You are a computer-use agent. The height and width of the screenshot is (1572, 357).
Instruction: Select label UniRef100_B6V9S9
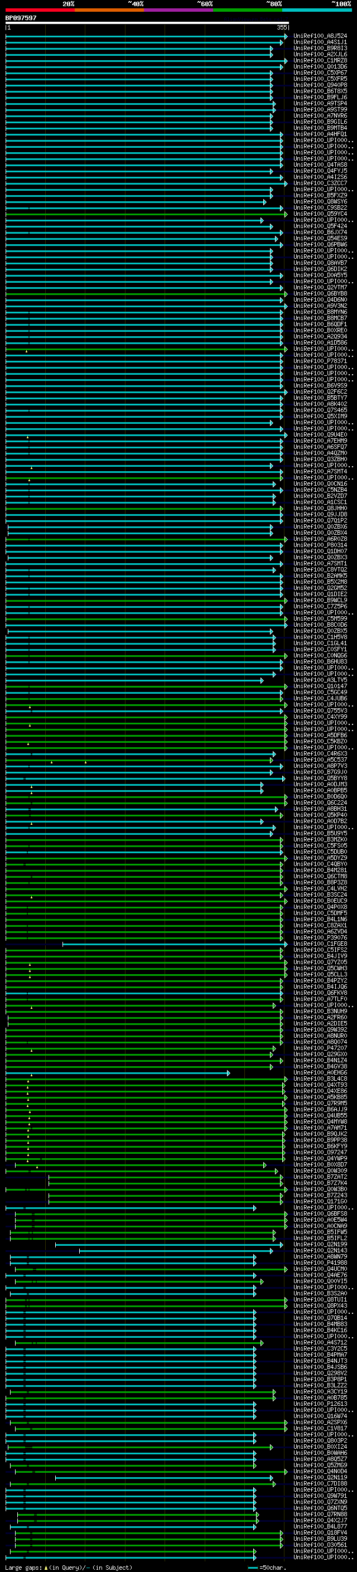click(320, 386)
